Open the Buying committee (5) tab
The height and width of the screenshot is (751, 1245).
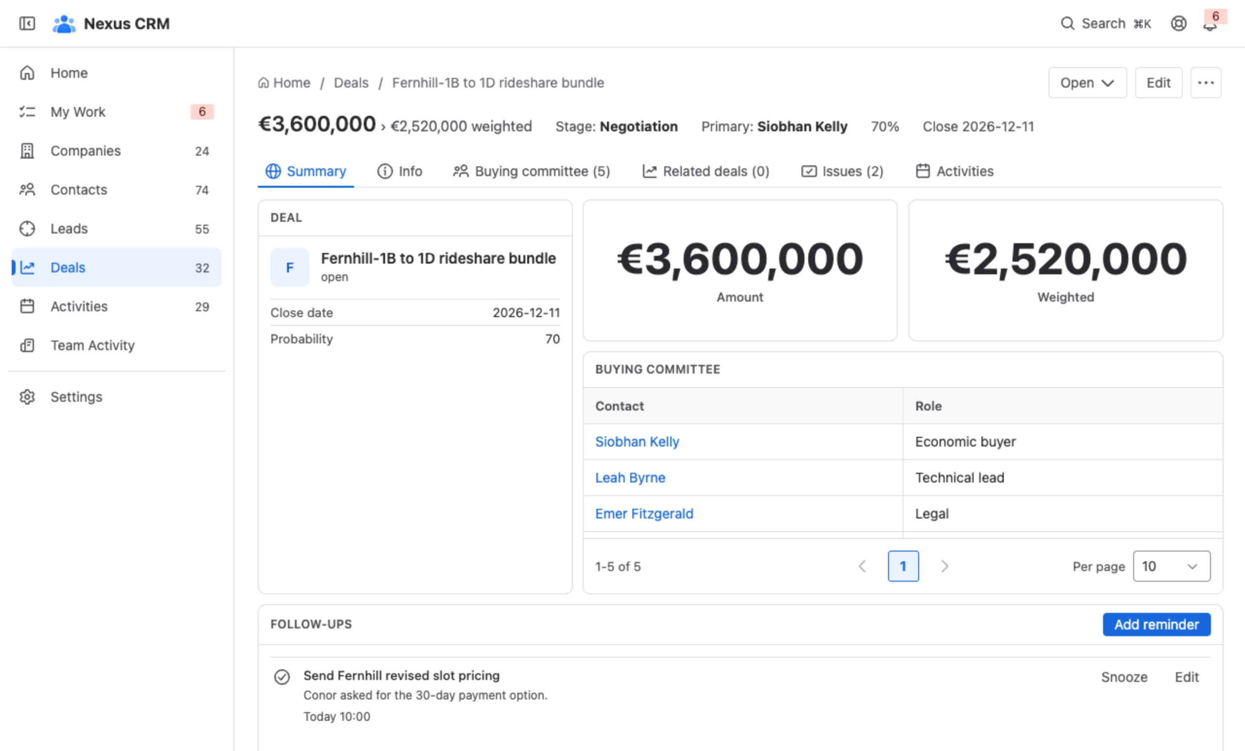[x=532, y=171]
